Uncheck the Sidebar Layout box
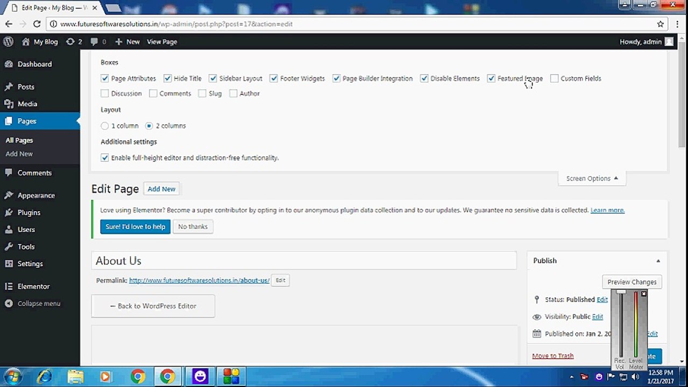 pyautogui.click(x=213, y=78)
